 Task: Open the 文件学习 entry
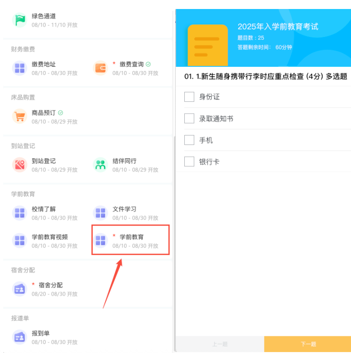pyautogui.click(x=125, y=209)
